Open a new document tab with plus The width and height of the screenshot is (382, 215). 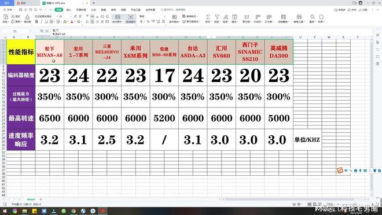[x=94, y=3]
